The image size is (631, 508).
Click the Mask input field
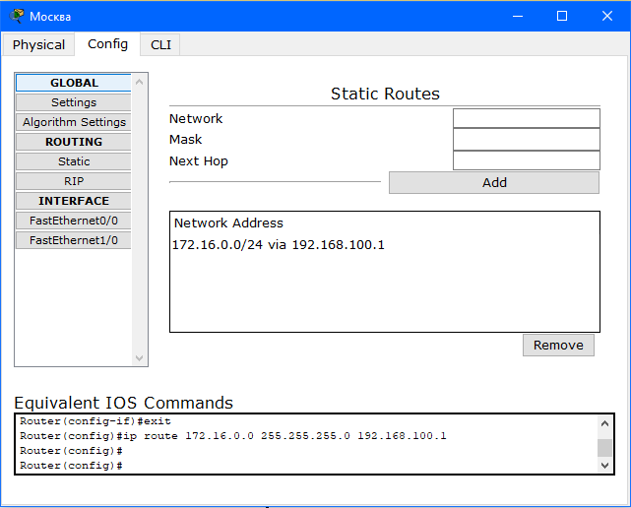tap(527, 139)
